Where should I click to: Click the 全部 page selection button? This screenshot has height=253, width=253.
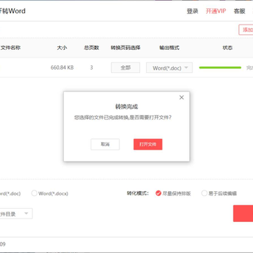point(125,67)
